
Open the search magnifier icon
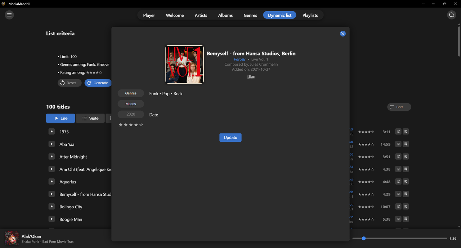click(452, 15)
